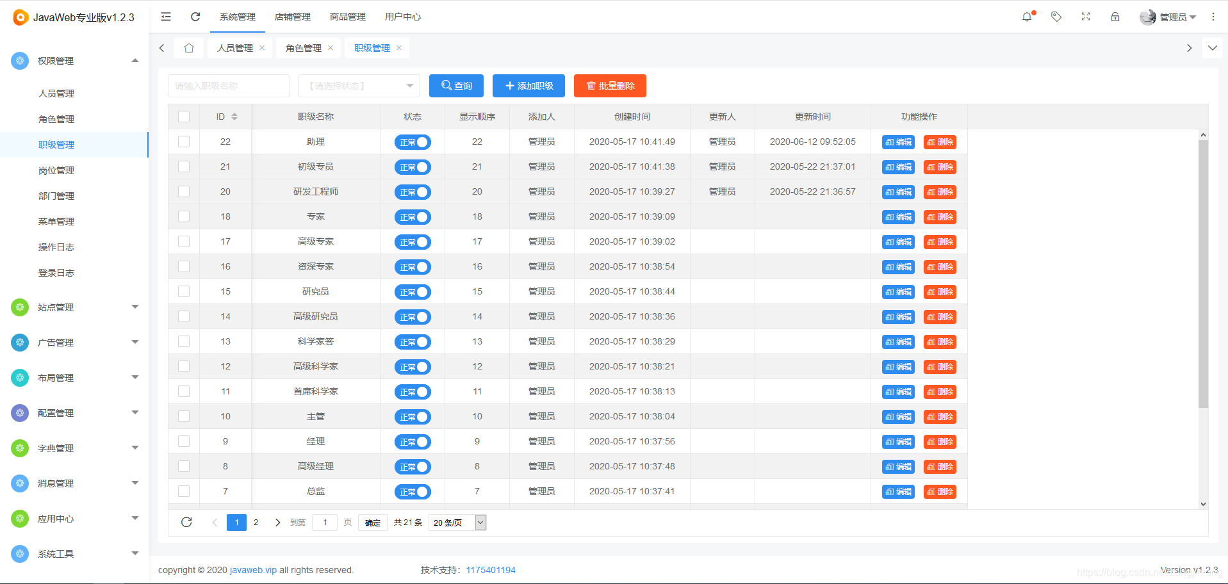
Task: Click the 广告管理 sidebar icon
Action: 20,343
